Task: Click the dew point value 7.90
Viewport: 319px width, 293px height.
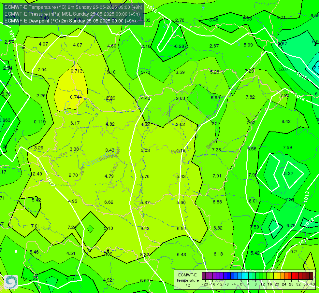Action: [x=284, y=95]
